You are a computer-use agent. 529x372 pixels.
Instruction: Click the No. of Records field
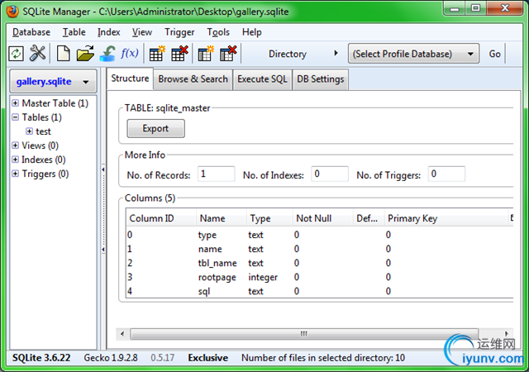[217, 174]
